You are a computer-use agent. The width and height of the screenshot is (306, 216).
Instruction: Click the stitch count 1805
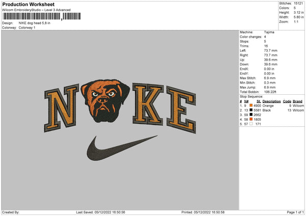click(257, 120)
